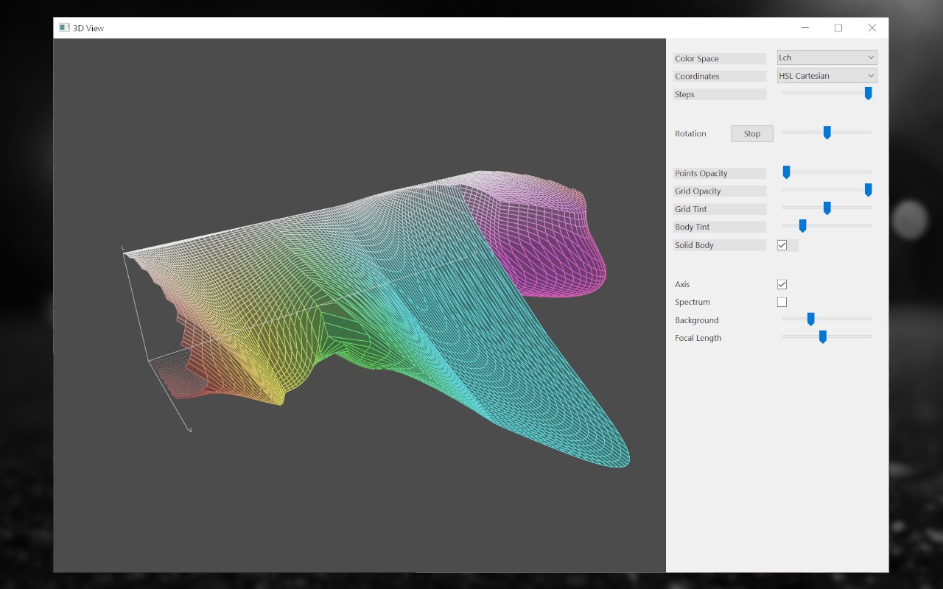Click the Steps slider handle
Viewport: 943px width, 589px height.
point(868,94)
